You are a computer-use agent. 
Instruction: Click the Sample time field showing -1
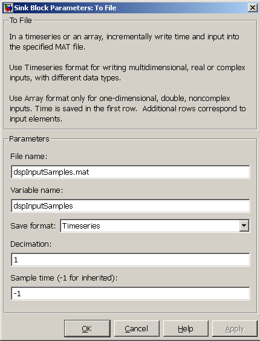pos(131,293)
